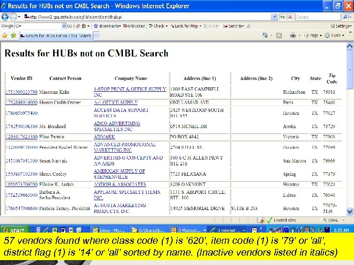The width and height of the screenshot is (354, 265).
Task: Click the Add to Favorites star-plus icon
Action: [14, 35]
